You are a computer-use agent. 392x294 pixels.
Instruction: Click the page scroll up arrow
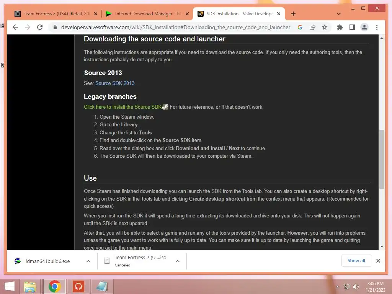(x=382, y=38)
